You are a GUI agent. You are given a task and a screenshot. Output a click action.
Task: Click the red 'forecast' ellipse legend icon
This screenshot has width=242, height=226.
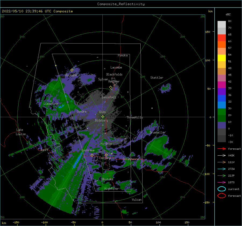(222, 196)
